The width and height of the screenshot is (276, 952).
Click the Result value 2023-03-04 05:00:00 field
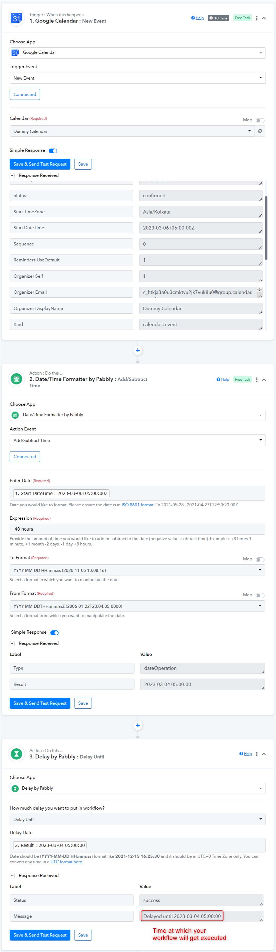(203, 684)
